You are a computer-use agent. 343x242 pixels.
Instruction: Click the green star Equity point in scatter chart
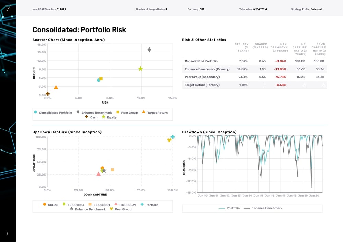tap(140, 69)
